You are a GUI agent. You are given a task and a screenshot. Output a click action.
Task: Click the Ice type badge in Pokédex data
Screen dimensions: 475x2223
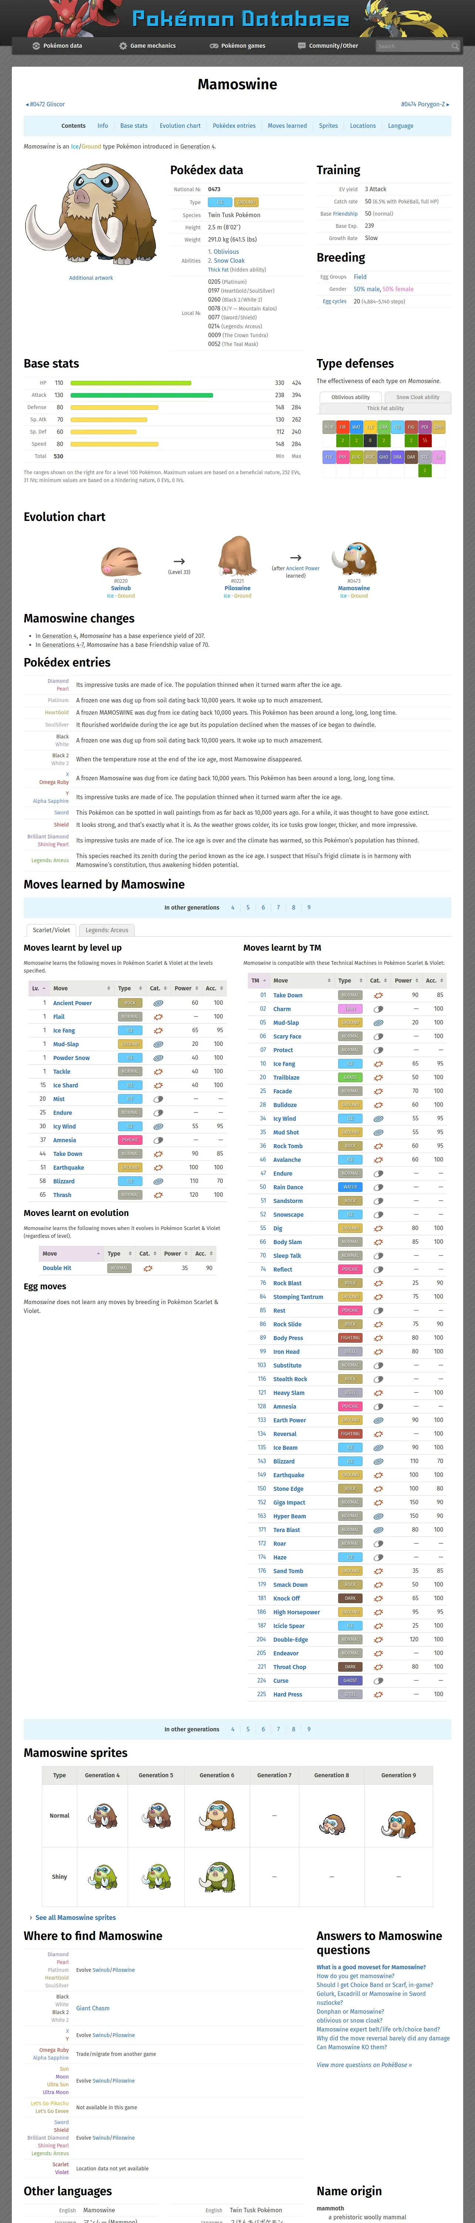220,202
